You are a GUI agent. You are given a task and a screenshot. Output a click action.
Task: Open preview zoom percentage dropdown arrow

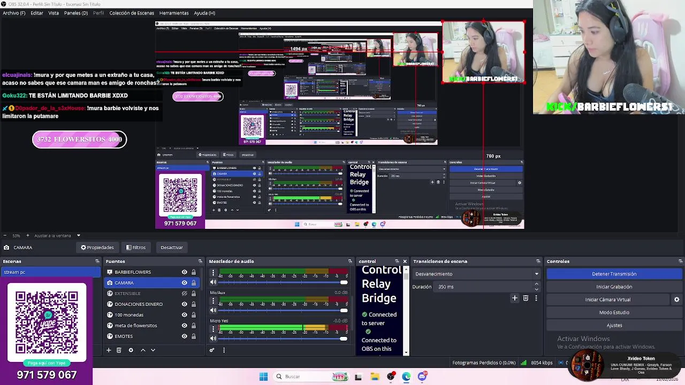click(x=78, y=235)
